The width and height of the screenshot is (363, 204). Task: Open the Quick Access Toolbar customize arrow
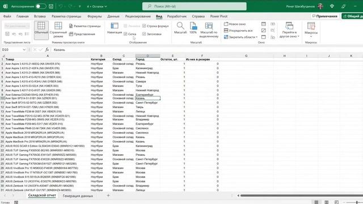point(79,6)
